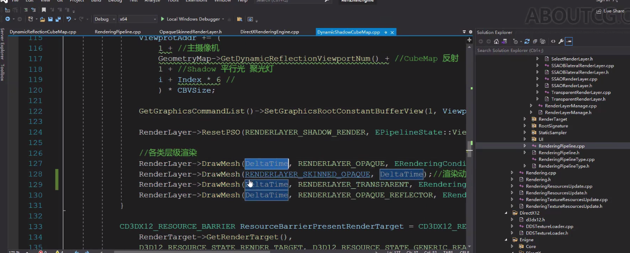Screen dimensions: 630x253
Task: Toggle Show All Files in Solution Explorer
Action: click(x=543, y=41)
